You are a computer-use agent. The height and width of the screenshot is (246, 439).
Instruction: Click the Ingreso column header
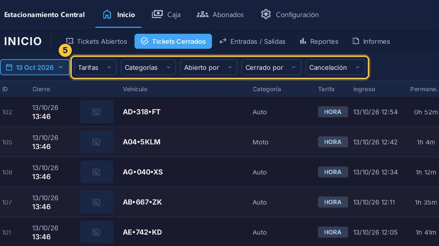[364, 89]
